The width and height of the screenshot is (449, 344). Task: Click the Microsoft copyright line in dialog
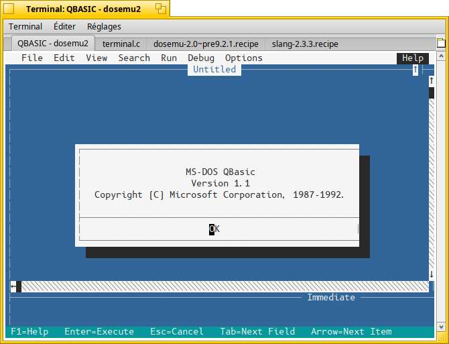tap(219, 195)
